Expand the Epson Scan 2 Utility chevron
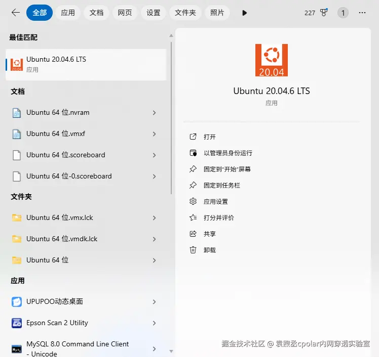The height and width of the screenshot is (357, 379). pos(155,323)
